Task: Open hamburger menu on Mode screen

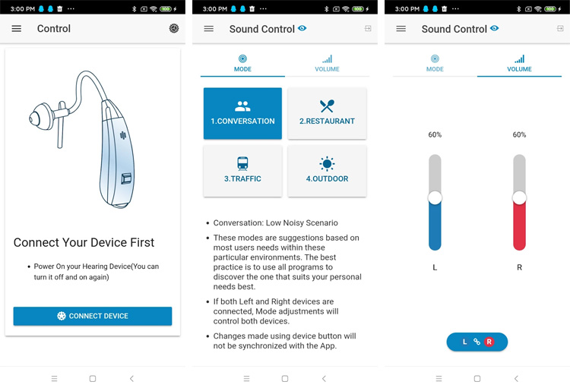Action: [x=209, y=29]
